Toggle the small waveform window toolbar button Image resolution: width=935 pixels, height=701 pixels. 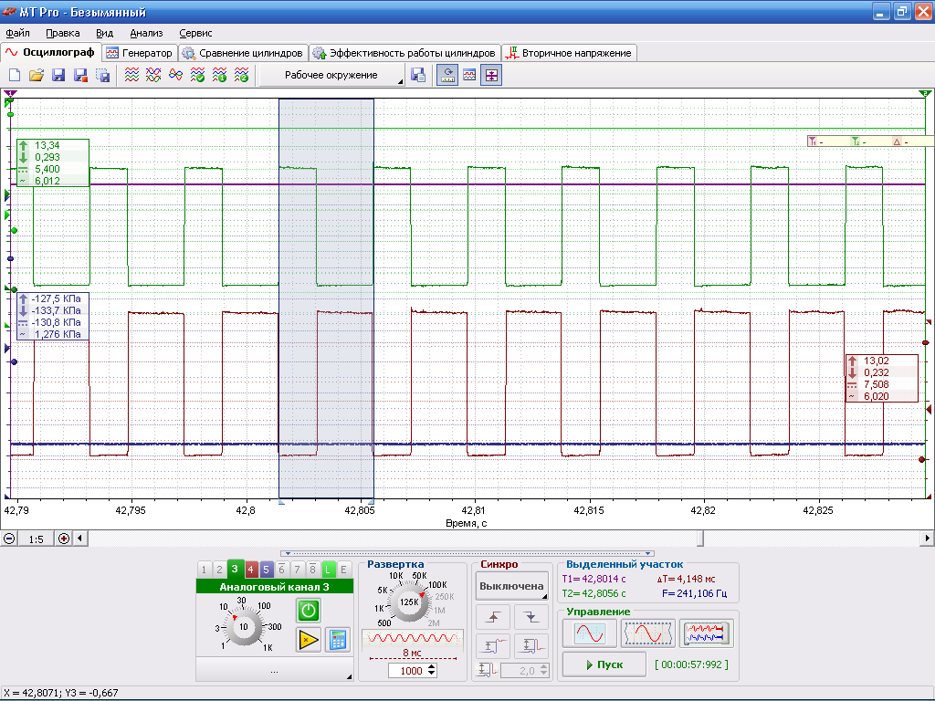[469, 75]
